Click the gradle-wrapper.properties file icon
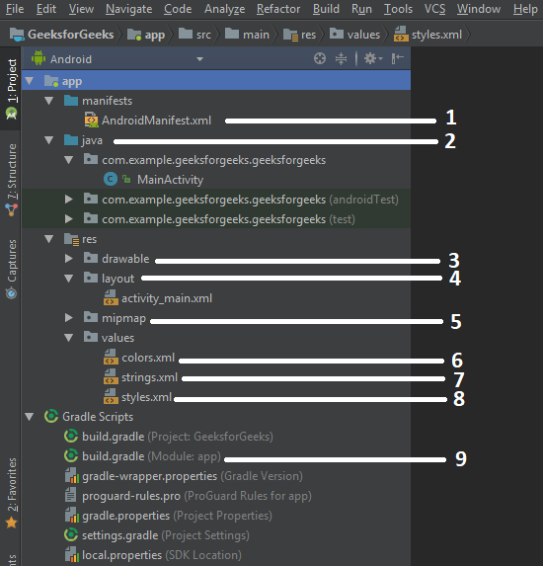 72,475
